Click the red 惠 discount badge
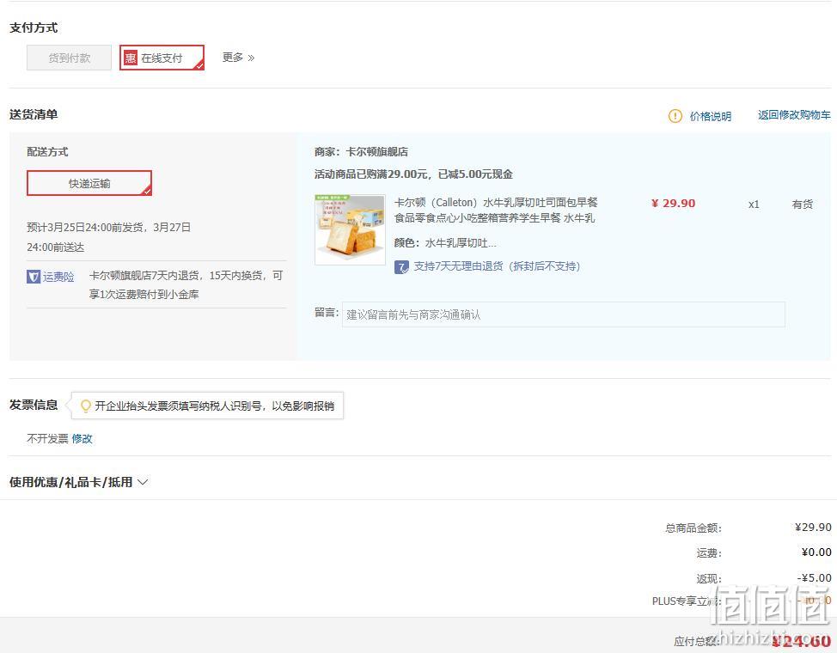837x653 pixels. click(131, 58)
